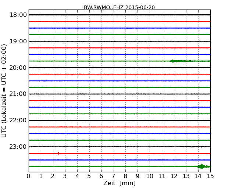This screenshot has width=239, height=191.
Task: Click the green seismic burst near minute 12
Action: point(178,61)
